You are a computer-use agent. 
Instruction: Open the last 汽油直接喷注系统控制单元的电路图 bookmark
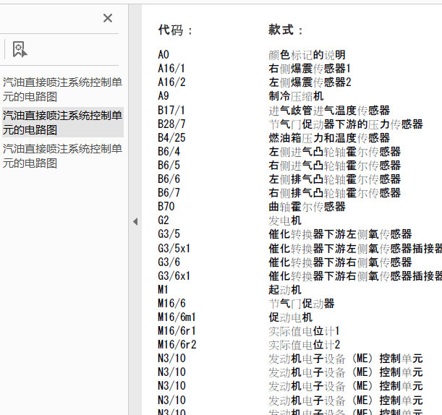tap(62, 155)
